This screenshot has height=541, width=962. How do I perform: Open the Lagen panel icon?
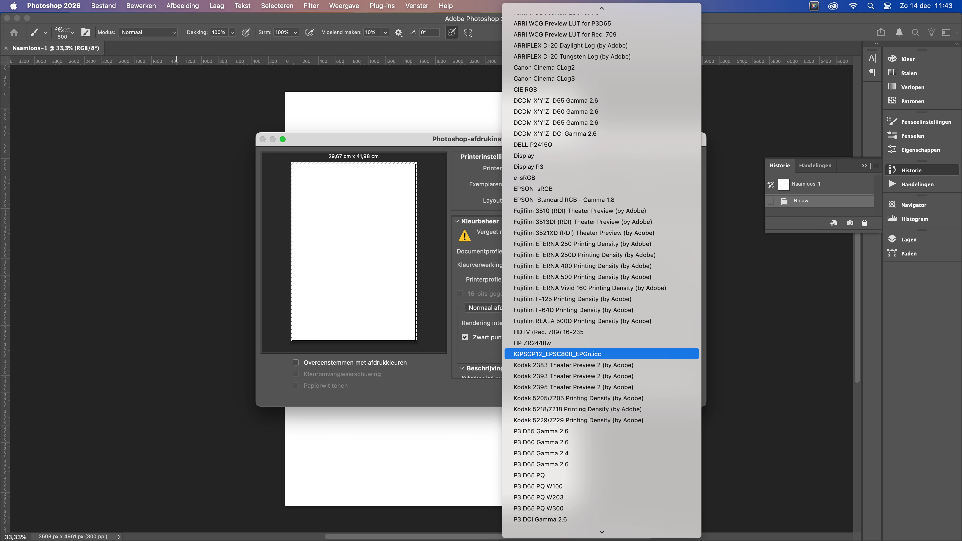tap(892, 239)
